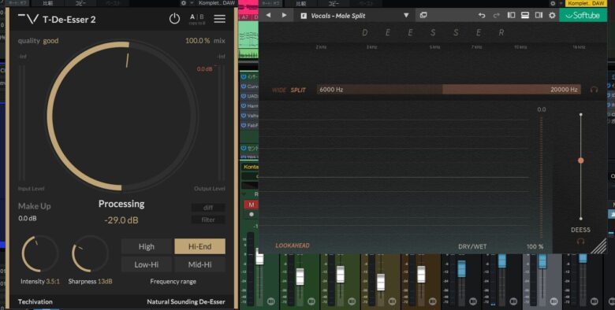Toggle bottom panel icon in Softube toolbar
This screenshot has height=310, width=615.
(x=525, y=15)
